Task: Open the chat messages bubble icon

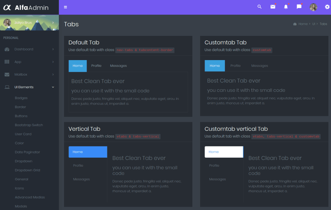Action: click(299, 7)
